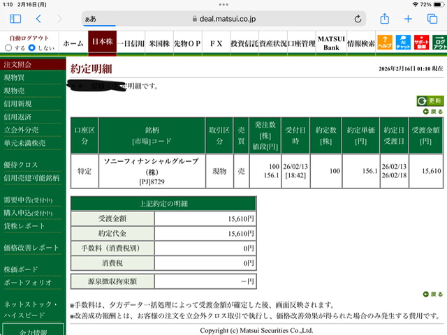This screenshot has width=447, height=335.
Task: Switch to the 資産状況 tab
Action: 273,43
